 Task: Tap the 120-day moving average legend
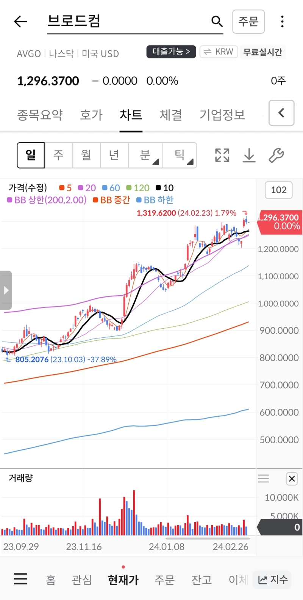click(x=138, y=188)
